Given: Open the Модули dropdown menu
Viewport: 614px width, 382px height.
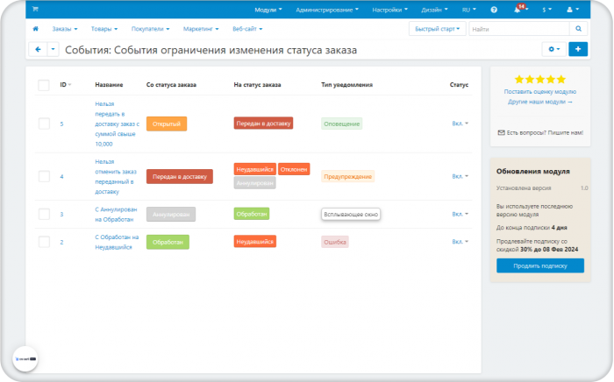Looking at the screenshot, I should (x=268, y=10).
